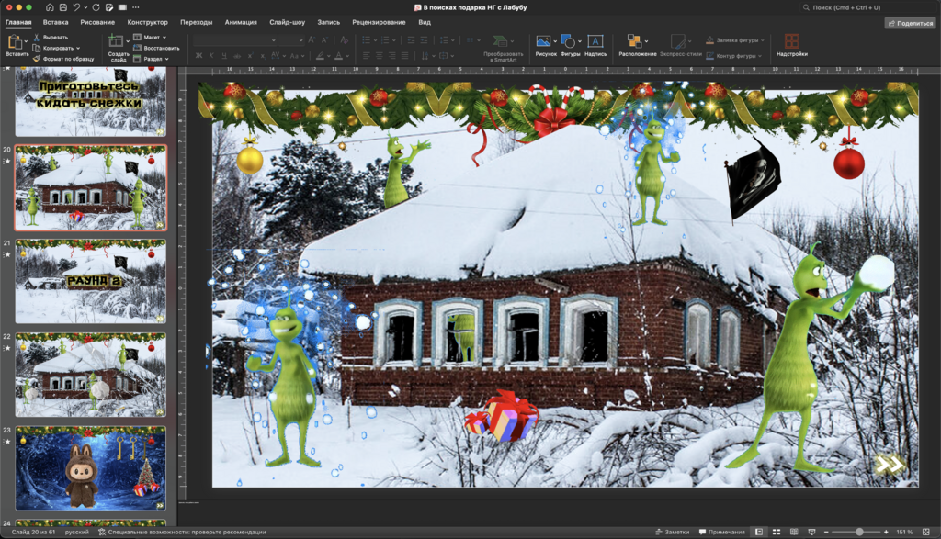
Task: Open the font size combo box
Action: pos(291,40)
